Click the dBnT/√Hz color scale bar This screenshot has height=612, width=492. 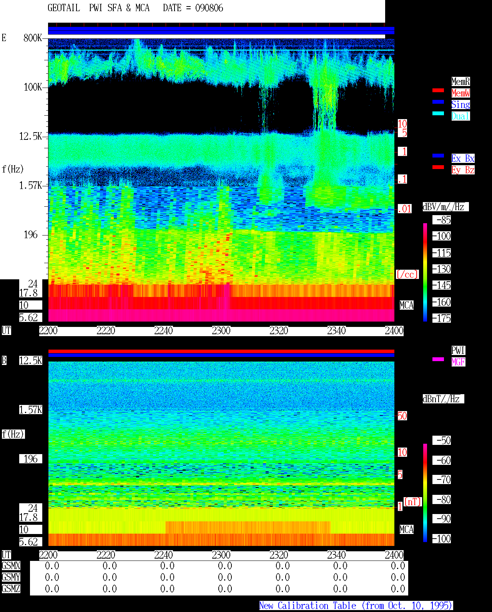[x=425, y=493]
